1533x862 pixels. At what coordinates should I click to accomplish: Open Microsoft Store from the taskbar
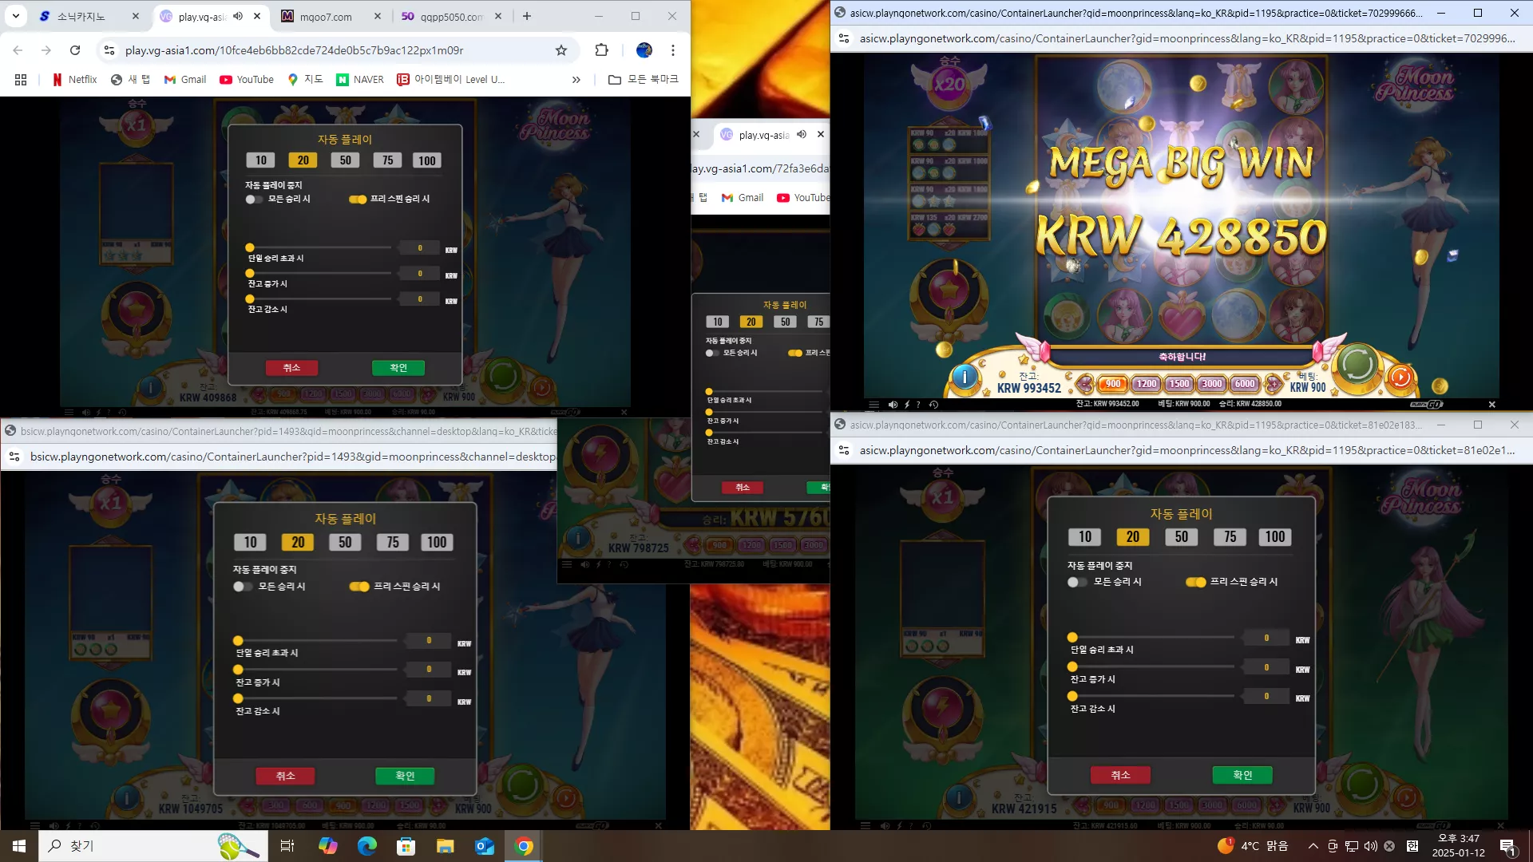coord(406,846)
